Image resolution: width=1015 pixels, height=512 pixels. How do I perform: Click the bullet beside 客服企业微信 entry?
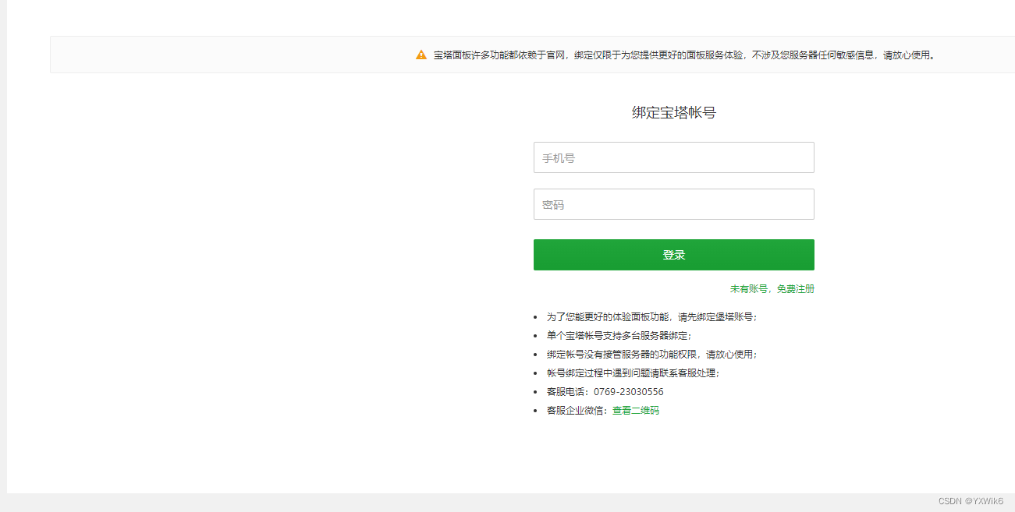pos(534,410)
